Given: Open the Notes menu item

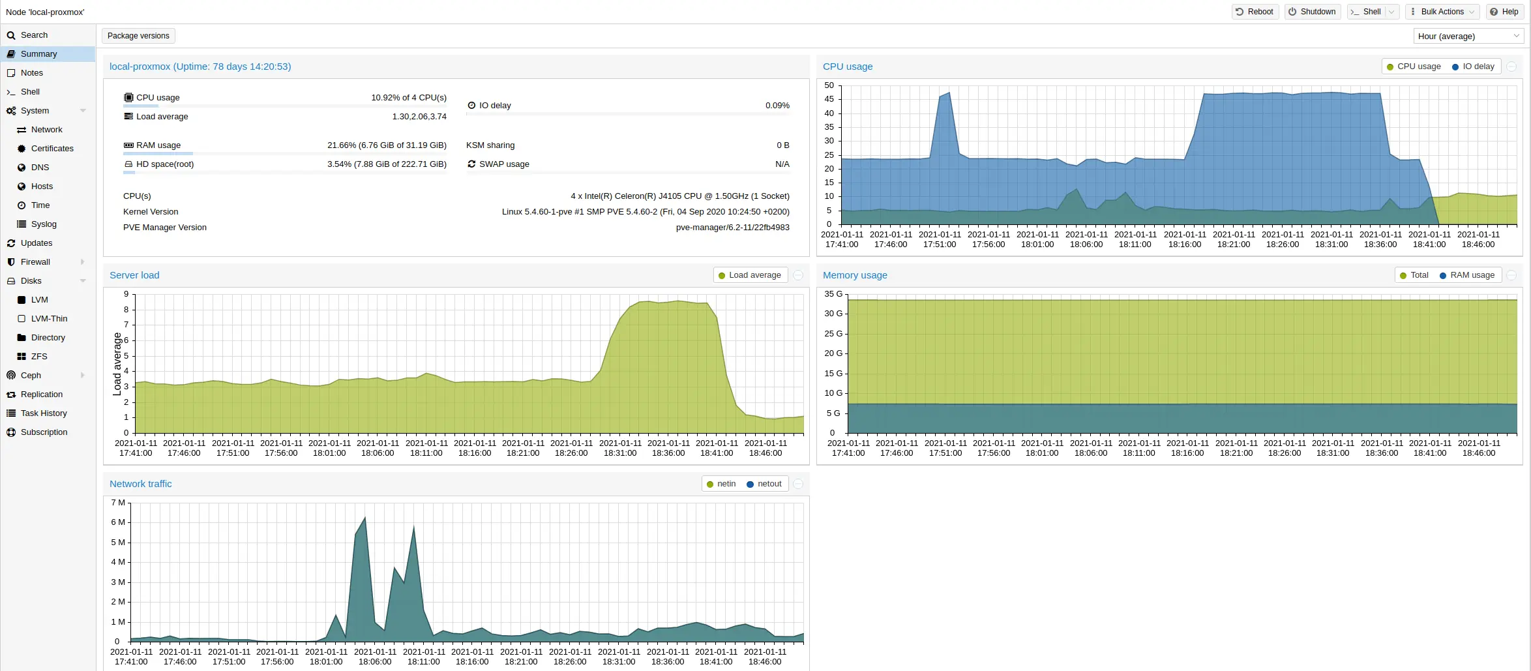Looking at the screenshot, I should point(48,73).
